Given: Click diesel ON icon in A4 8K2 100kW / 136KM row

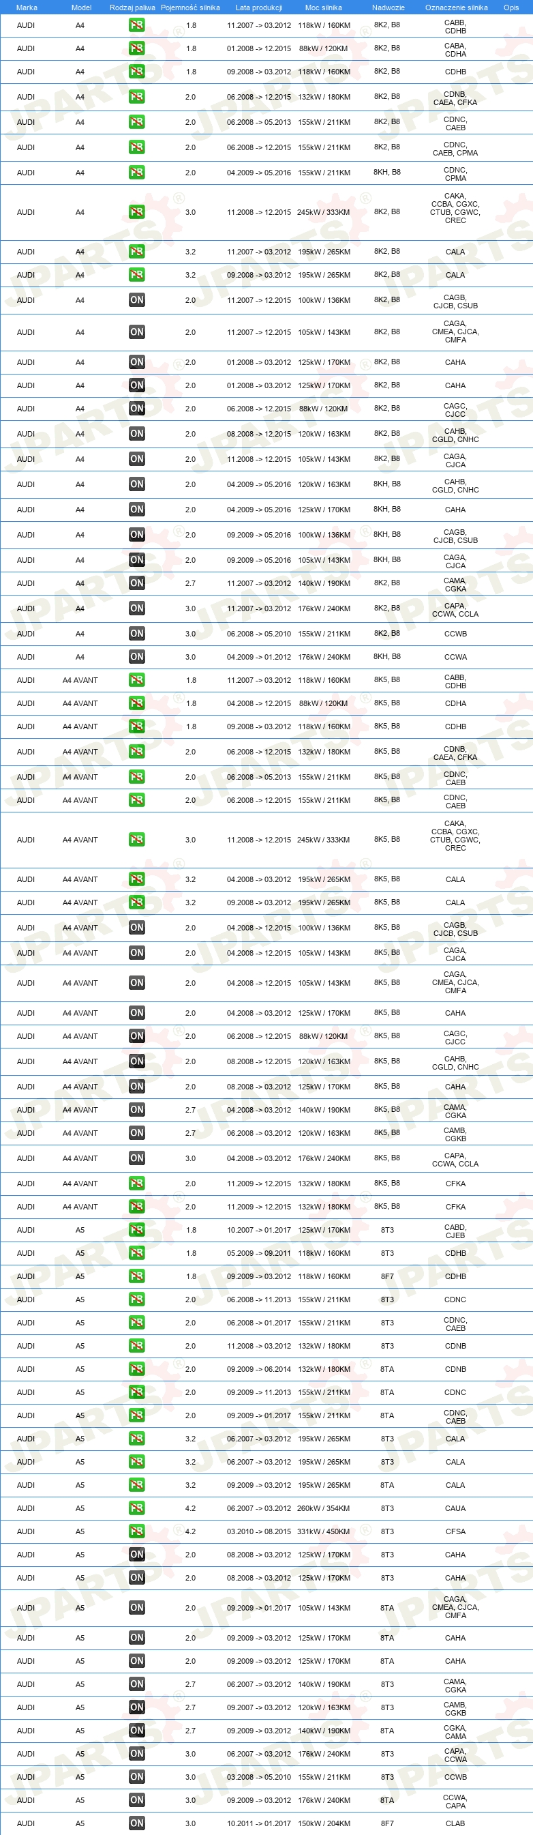Looking at the screenshot, I should pyautogui.click(x=136, y=301).
